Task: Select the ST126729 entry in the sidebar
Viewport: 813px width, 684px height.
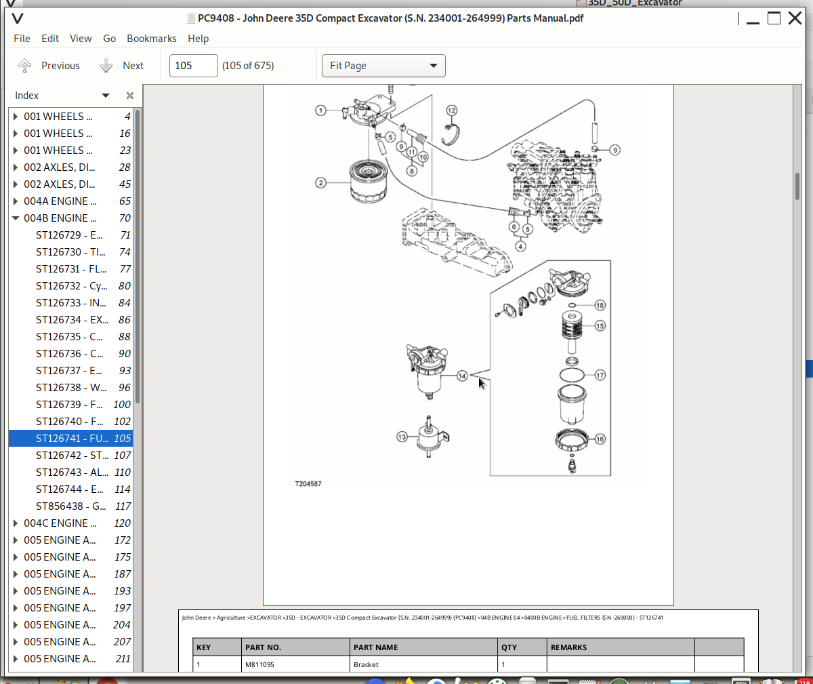Action: [x=70, y=235]
